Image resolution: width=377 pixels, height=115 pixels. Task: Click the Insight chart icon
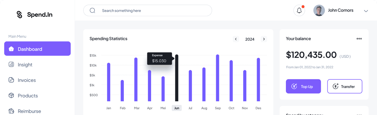(11, 64)
